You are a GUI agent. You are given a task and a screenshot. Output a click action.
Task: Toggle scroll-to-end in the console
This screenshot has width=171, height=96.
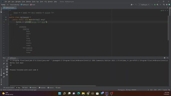7,69
